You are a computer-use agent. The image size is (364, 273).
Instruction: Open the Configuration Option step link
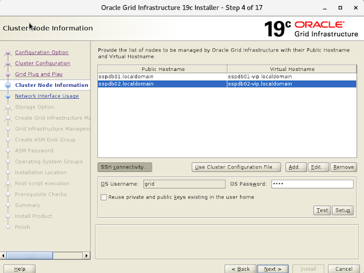[42, 52]
